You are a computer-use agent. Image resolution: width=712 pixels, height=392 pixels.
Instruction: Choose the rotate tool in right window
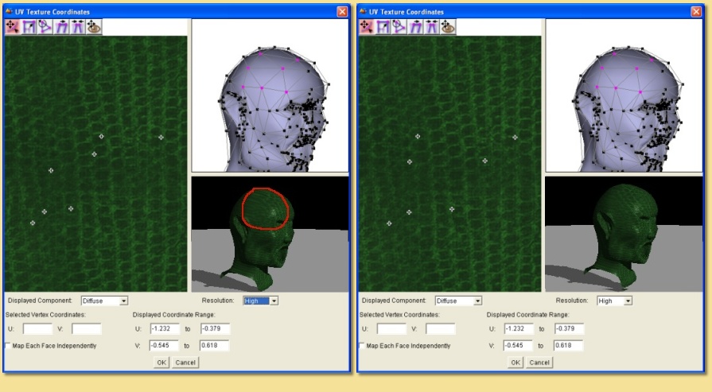coord(399,27)
